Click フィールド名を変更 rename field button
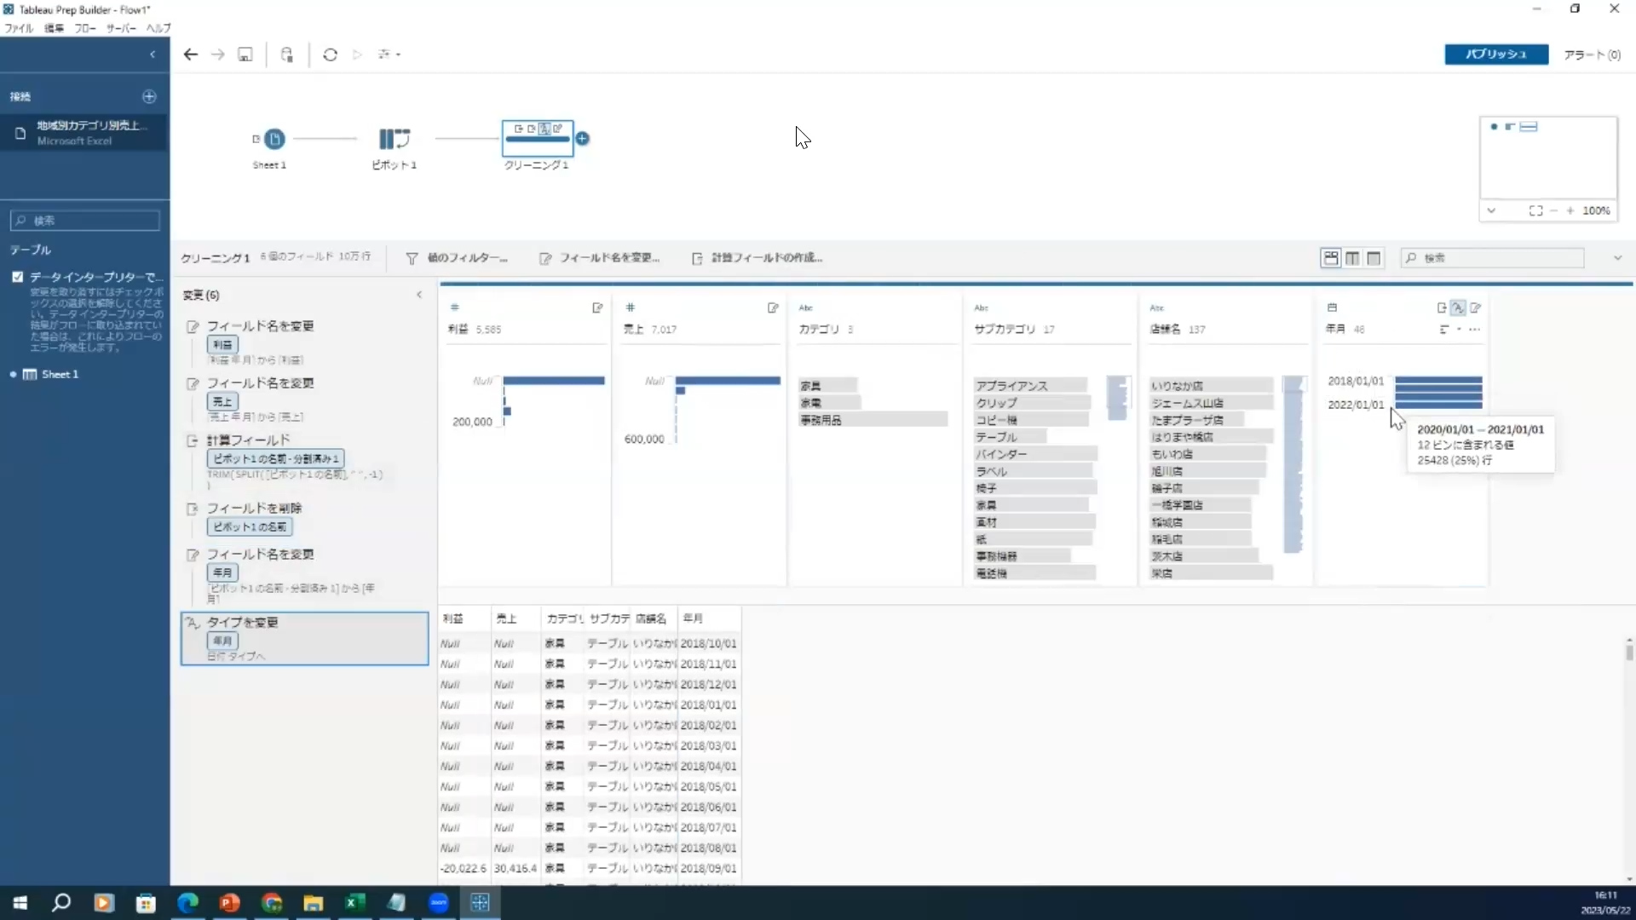1636x920 pixels. tap(600, 258)
